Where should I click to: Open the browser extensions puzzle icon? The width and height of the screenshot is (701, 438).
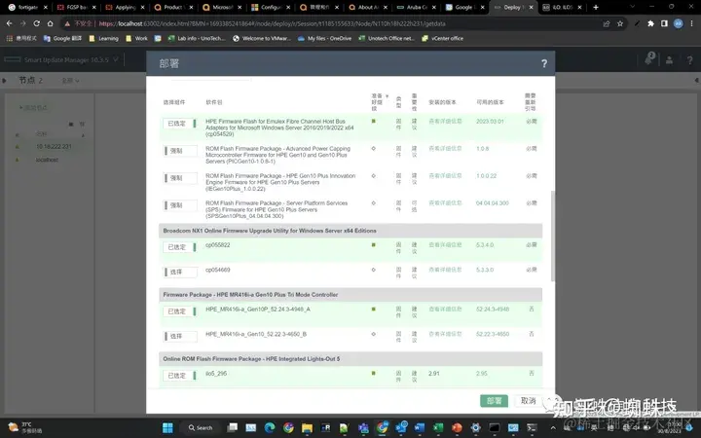click(x=651, y=23)
